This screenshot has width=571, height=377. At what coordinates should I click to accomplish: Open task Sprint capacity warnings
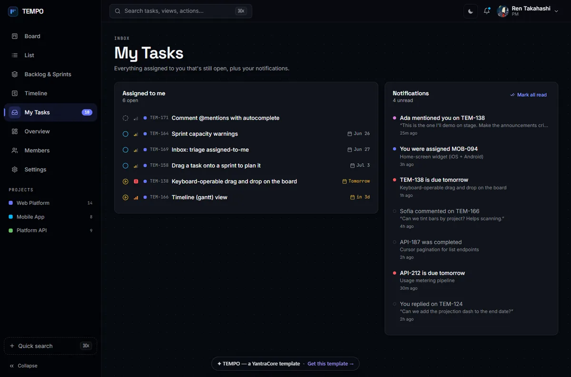205,134
